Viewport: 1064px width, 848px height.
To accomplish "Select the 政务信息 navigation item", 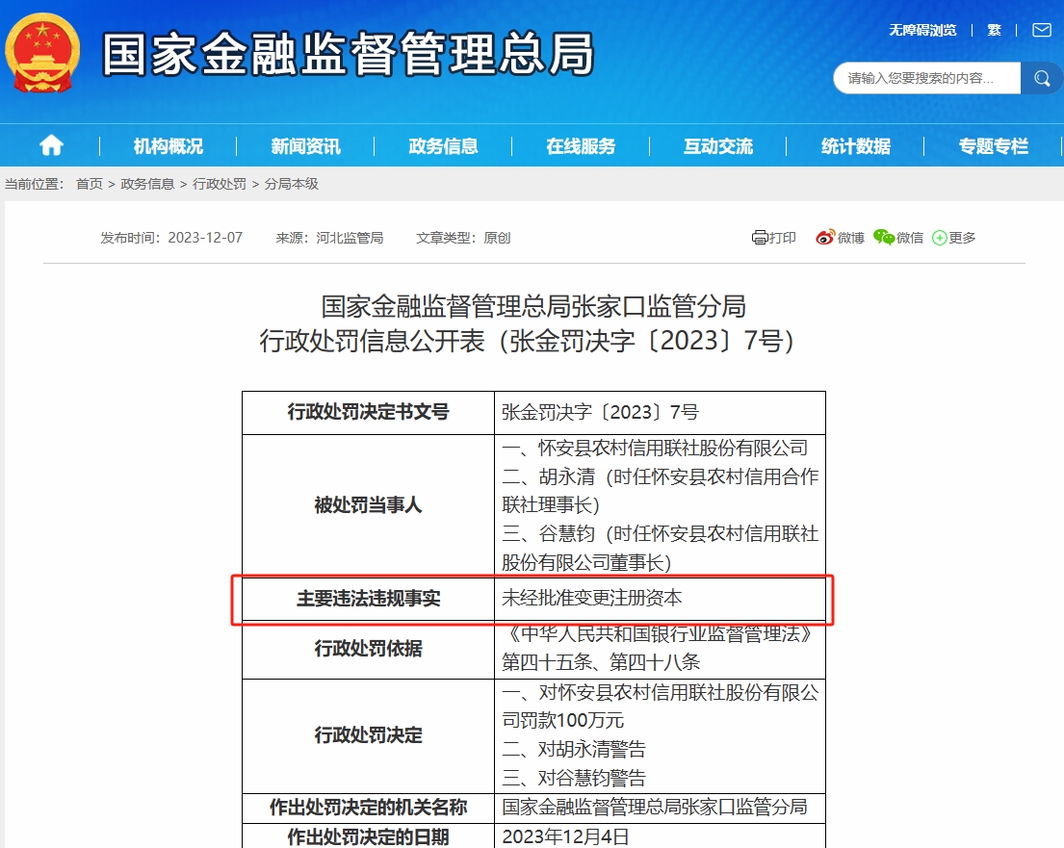I will 443,146.
